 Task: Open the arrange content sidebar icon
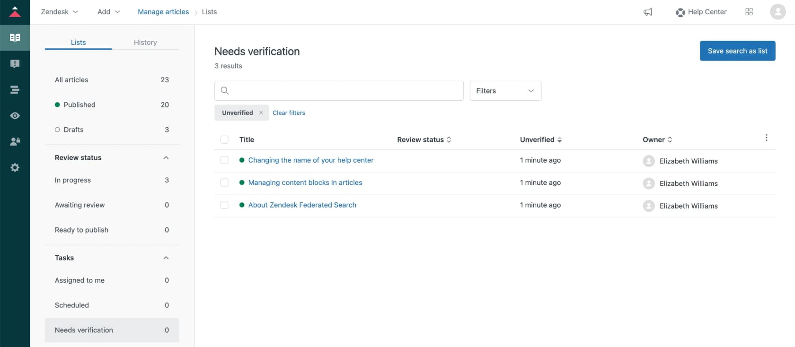pyautogui.click(x=15, y=90)
